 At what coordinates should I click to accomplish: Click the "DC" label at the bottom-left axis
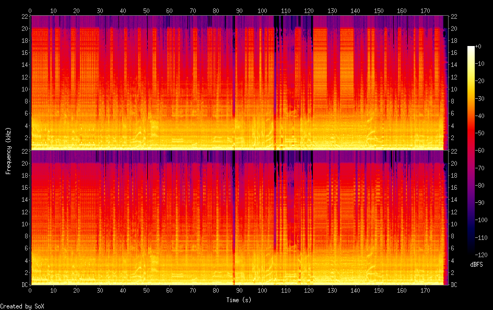pyautogui.click(x=24, y=285)
